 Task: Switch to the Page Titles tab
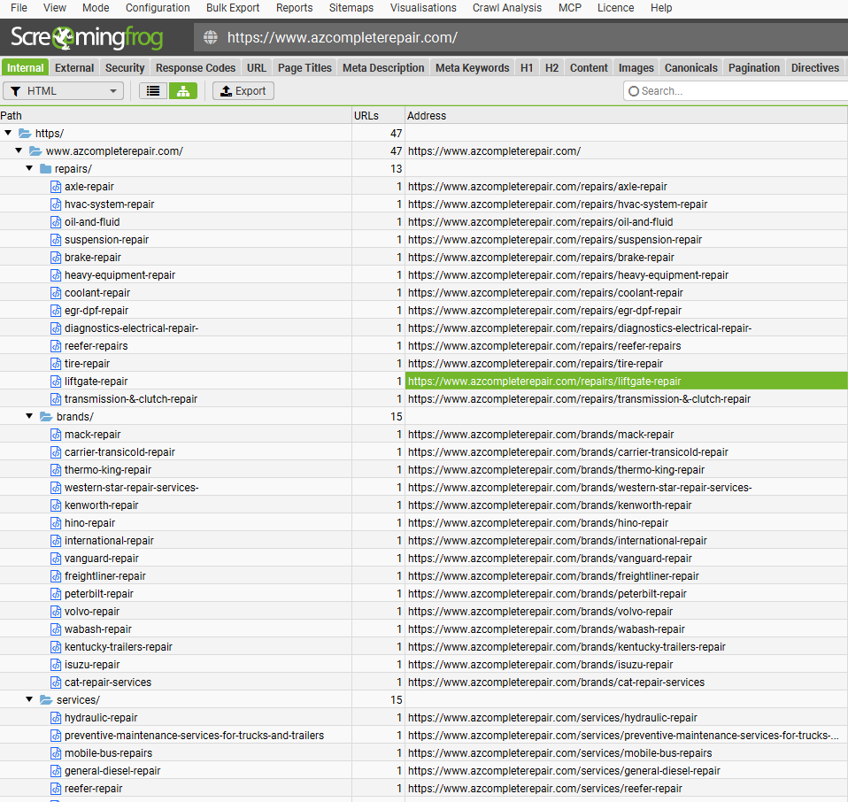point(305,67)
